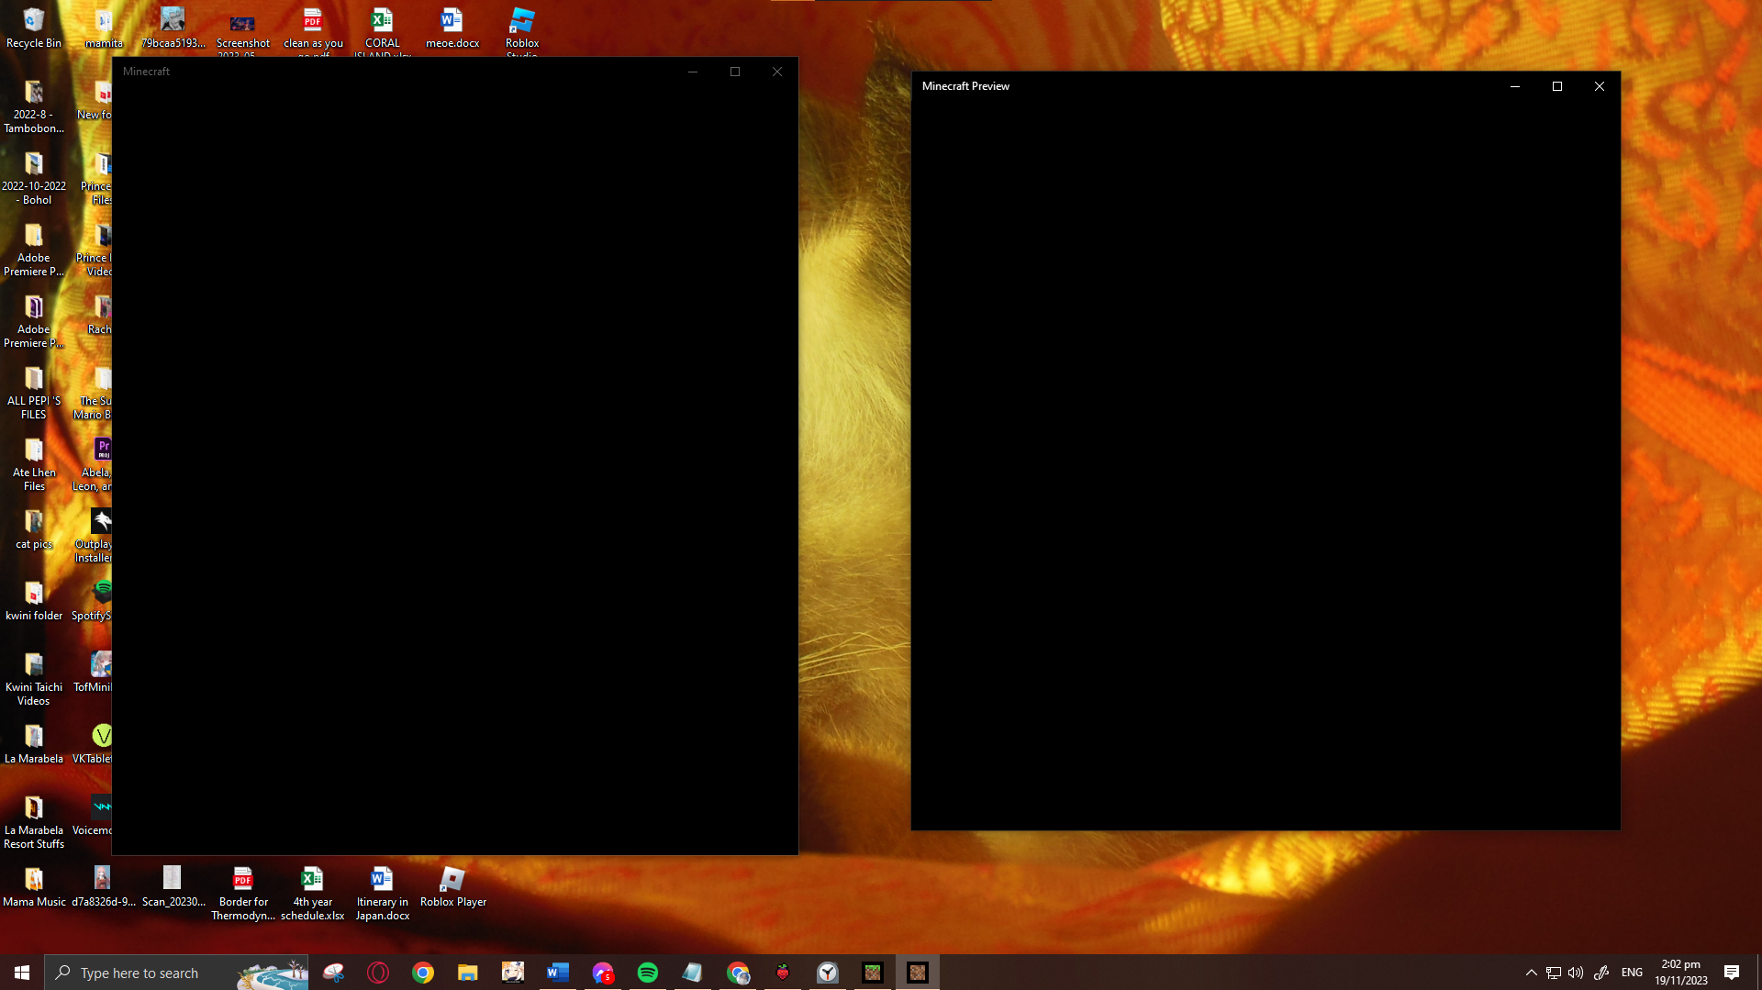Open the Recycle Bin desktop icon
This screenshot has width=1762, height=990.
click(34, 28)
